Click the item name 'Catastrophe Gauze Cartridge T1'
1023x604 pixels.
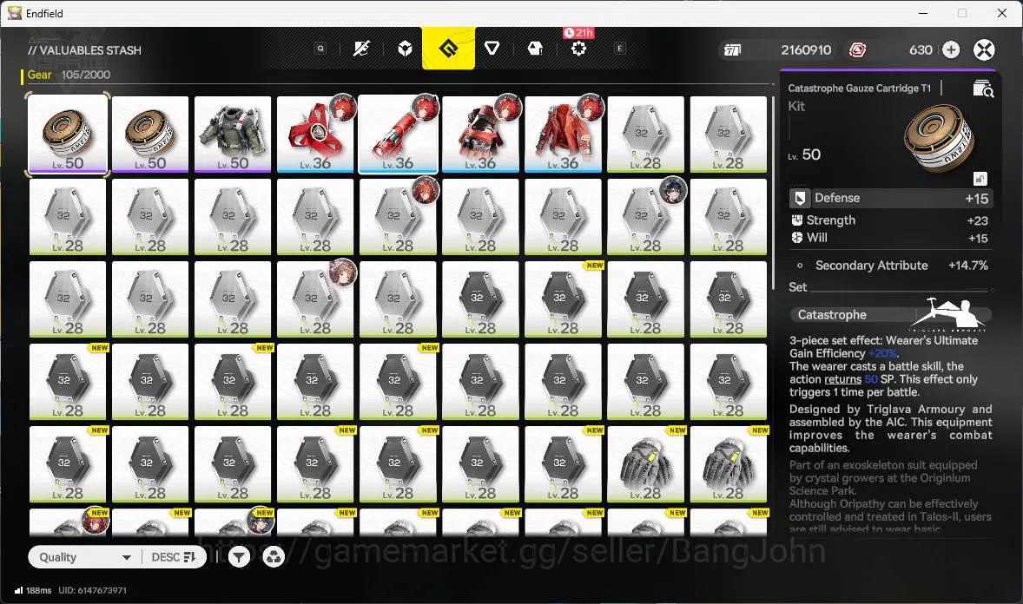click(859, 88)
